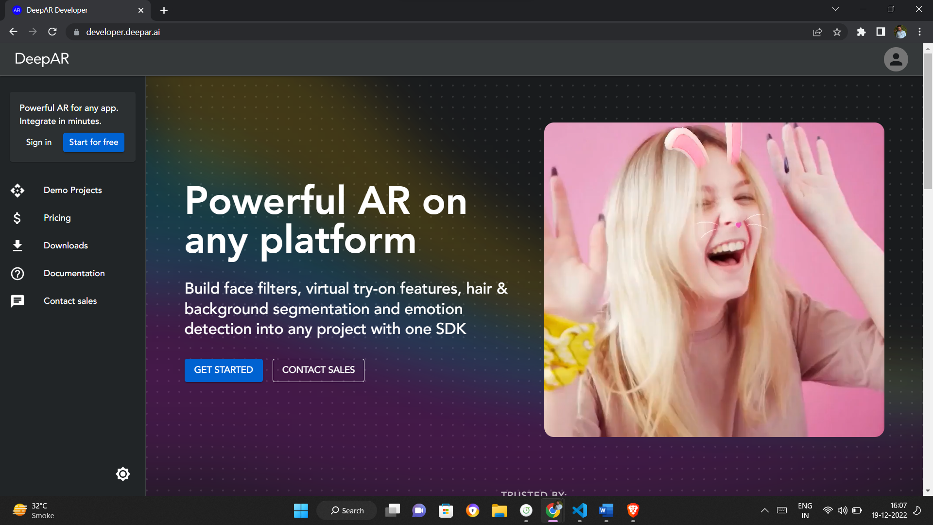Open the user account avatar icon

[x=896, y=59]
